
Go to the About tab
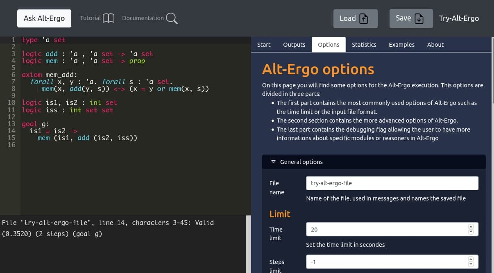[x=435, y=45]
